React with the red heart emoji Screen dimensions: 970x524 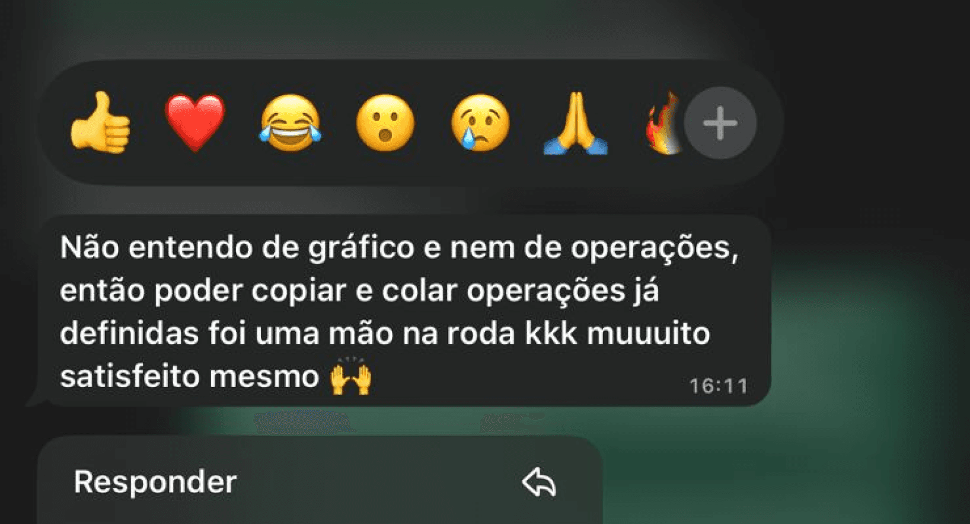click(195, 123)
